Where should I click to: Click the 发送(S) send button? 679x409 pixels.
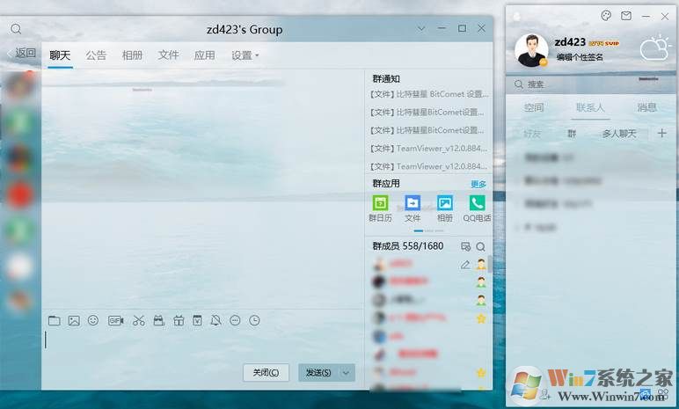tap(318, 372)
